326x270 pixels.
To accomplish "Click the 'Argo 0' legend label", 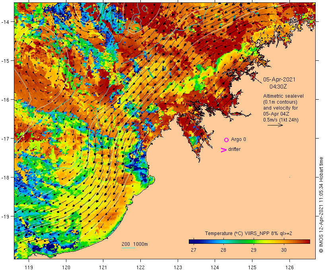I will pyautogui.click(x=239, y=139).
